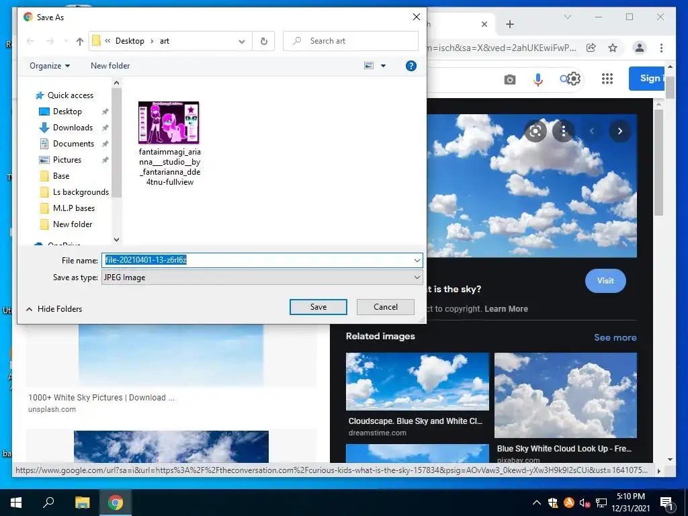Open the Save As help button
688x516 pixels.
(411, 66)
